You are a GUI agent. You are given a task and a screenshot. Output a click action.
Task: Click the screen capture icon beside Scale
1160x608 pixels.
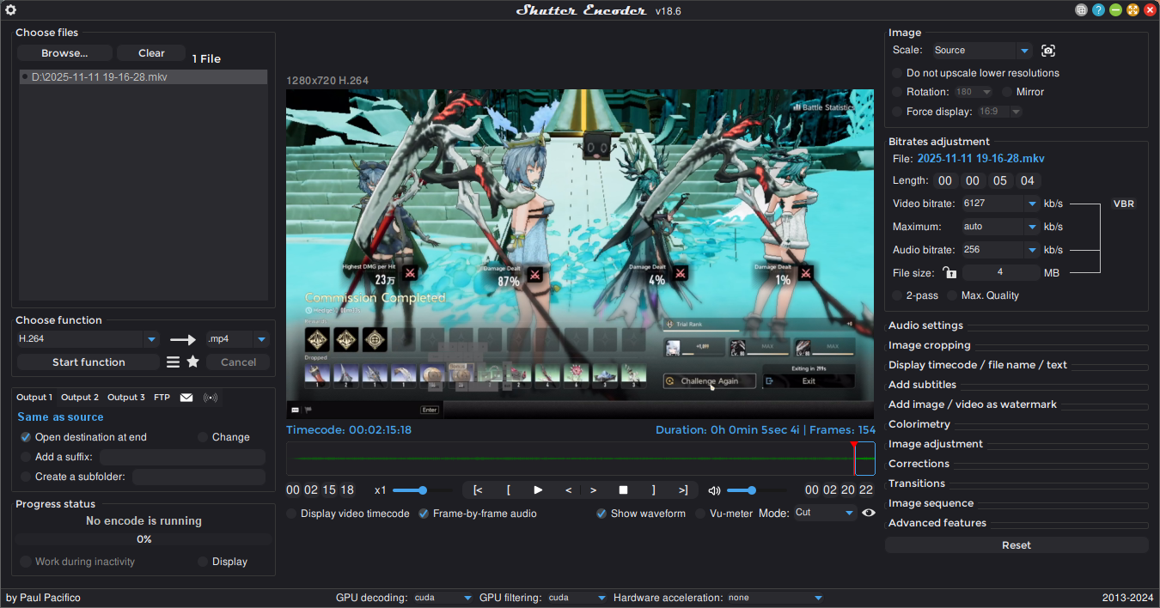click(1048, 51)
